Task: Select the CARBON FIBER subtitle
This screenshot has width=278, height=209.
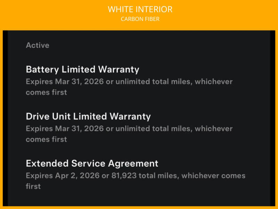Action: click(x=140, y=19)
